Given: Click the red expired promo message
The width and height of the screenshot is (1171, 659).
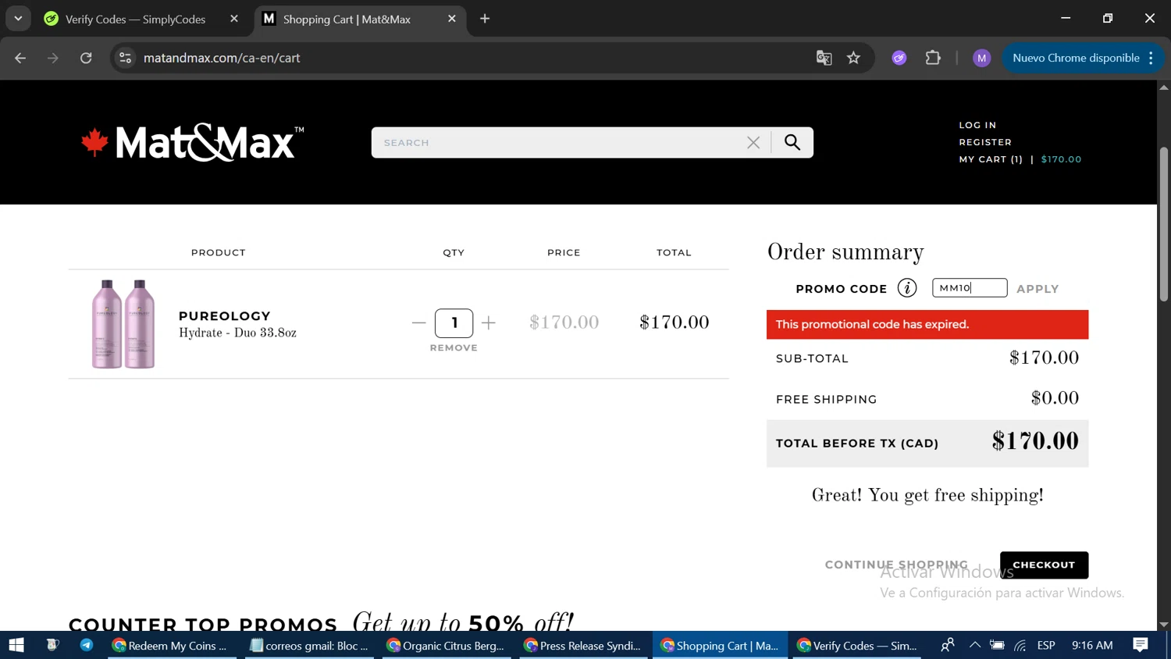Looking at the screenshot, I should coord(927,324).
